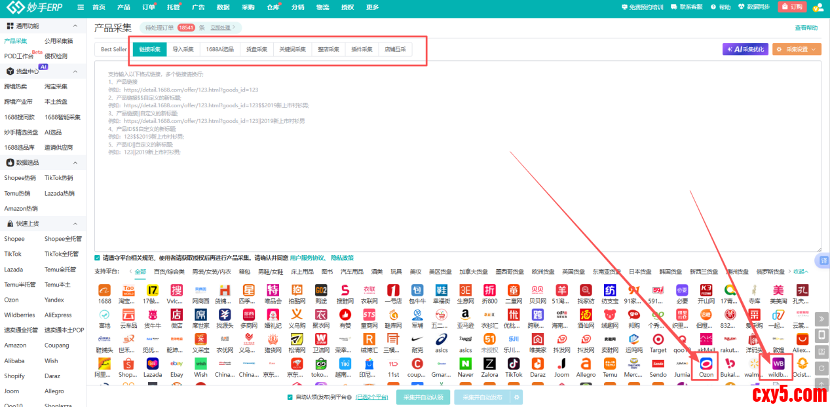
Task: Open the 采集设置 dropdown
Action: 797,49
